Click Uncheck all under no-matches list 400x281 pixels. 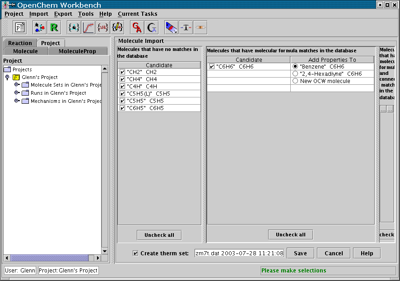[159, 235]
